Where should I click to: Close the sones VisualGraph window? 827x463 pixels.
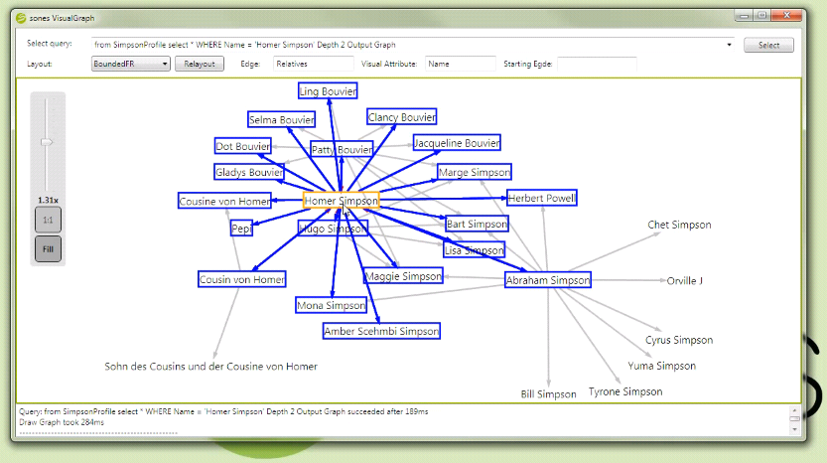pos(786,16)
